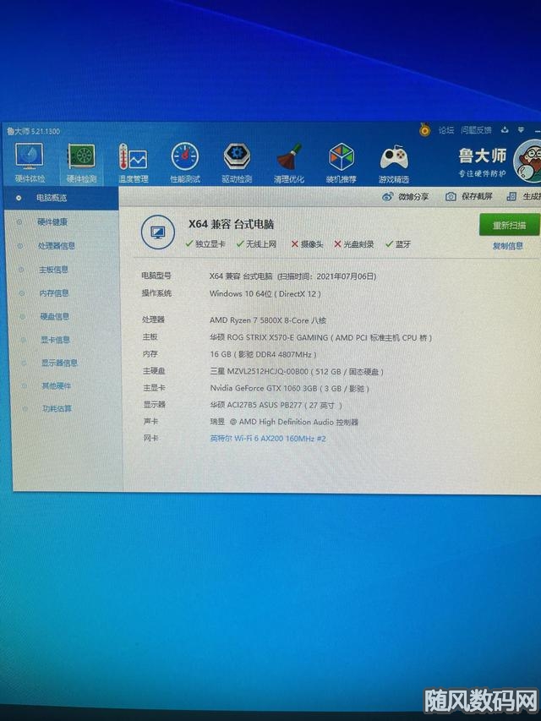Click the 三星 MZVL2512HCJQ-00B00 disk text
The image size is (541, 721).
click(297, 372)
